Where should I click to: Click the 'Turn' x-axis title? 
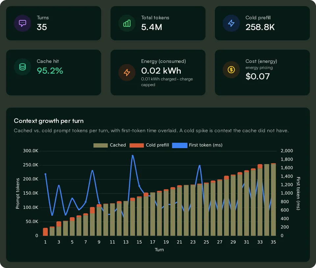click(x=159, y=250)
